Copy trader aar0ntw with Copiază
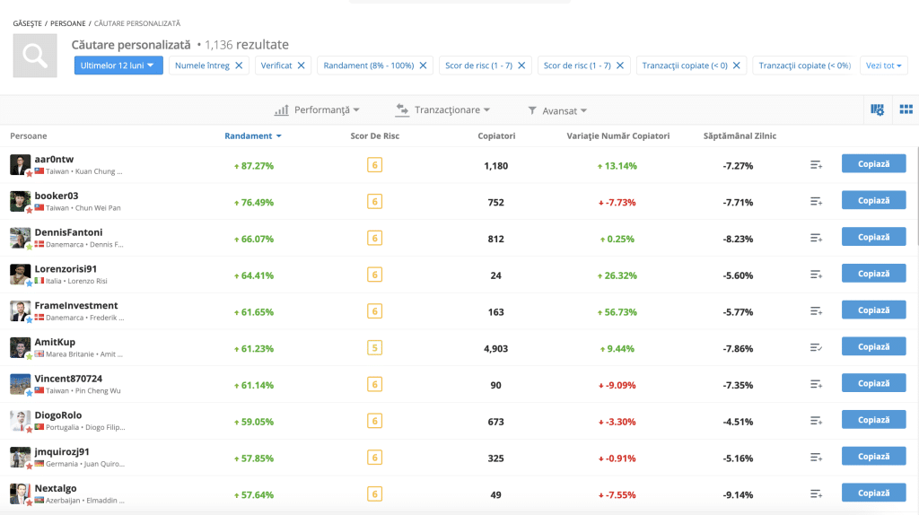The width and height of the screenshot is (919, 515). (x=874, y=164)
